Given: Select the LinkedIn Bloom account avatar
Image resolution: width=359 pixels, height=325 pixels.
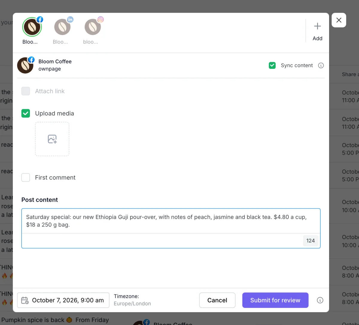Looking at the screenshot, I should [62, 27].
